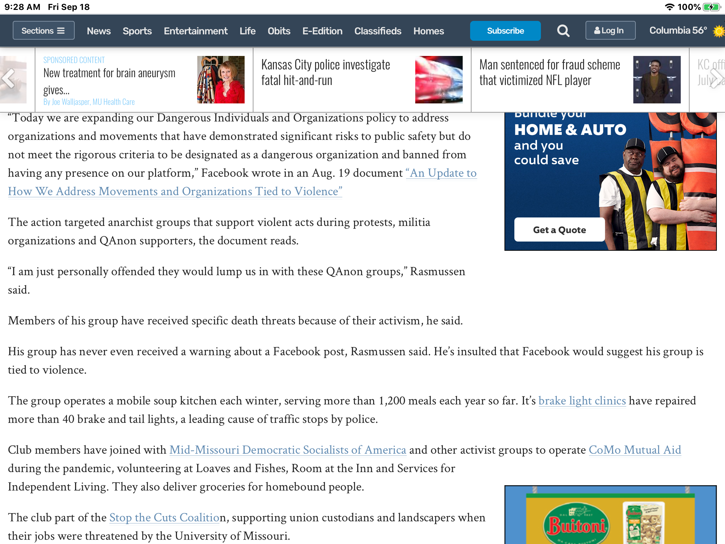
Task: Click the HOME & AUTO ad banner
Action: click(x=610, y=181)
